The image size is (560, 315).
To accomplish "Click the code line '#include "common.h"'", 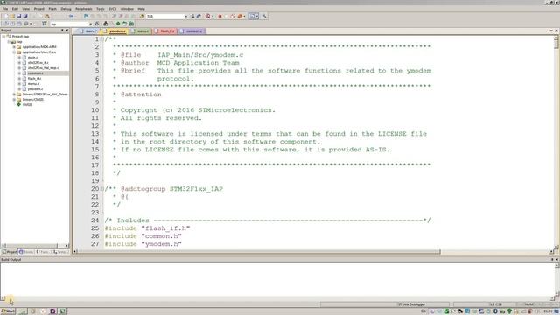I will coord(143,236).
